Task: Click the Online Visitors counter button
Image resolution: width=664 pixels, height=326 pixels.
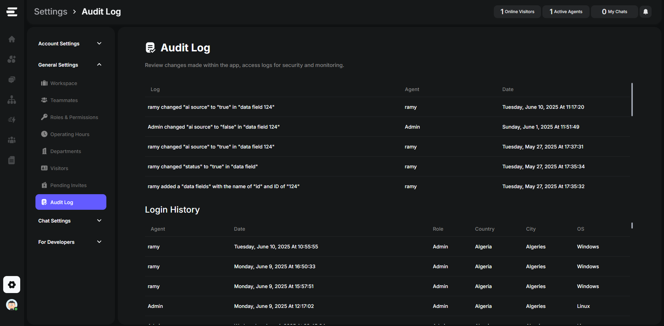Action: [x=517, y=12]
